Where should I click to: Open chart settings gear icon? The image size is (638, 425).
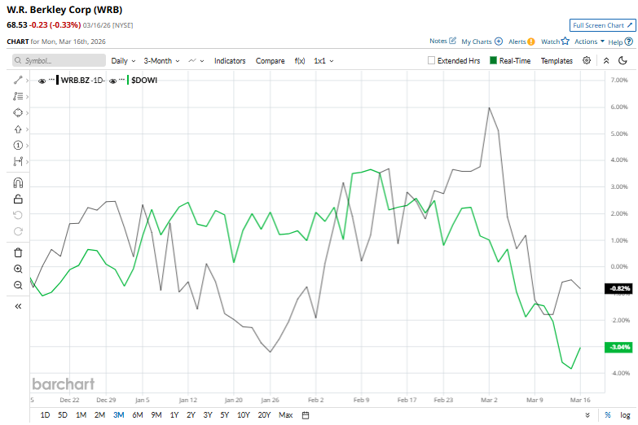[587, 60]
